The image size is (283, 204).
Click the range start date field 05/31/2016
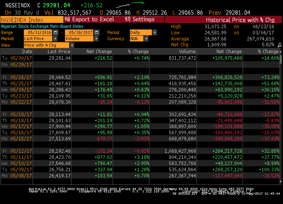38,32
